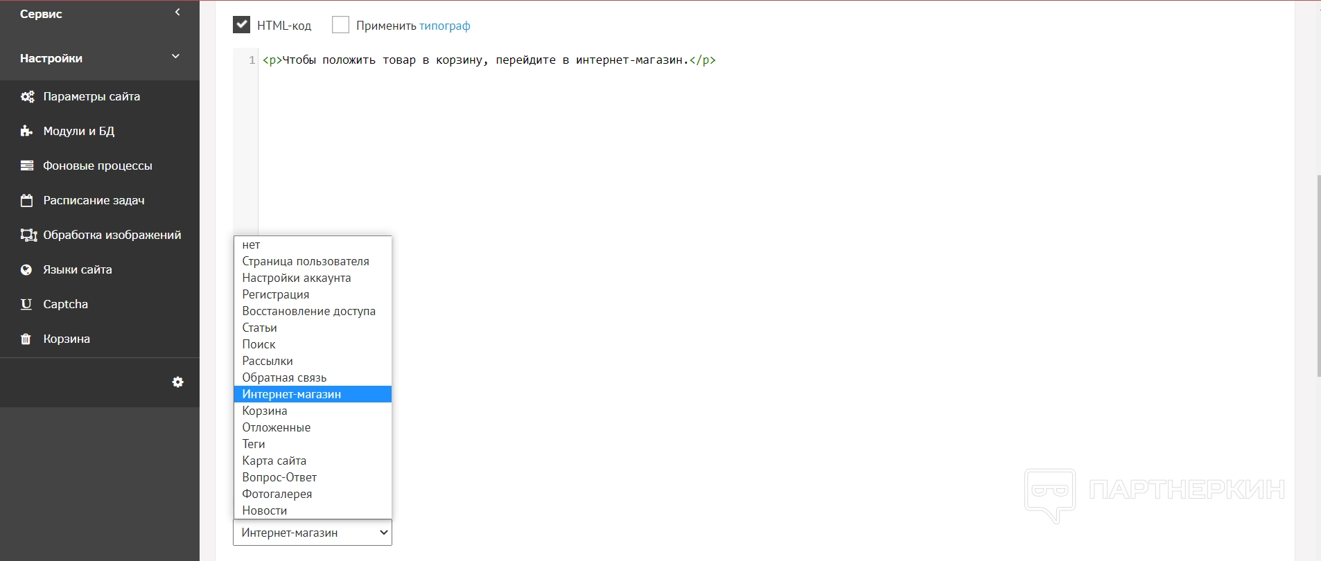Click line number 1 in the editor gutter
The width and height of the screenshot is (1321, 561).
(252, 60)
